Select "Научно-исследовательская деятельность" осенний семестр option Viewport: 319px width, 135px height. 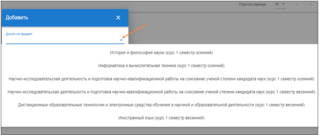click(162, 79)
